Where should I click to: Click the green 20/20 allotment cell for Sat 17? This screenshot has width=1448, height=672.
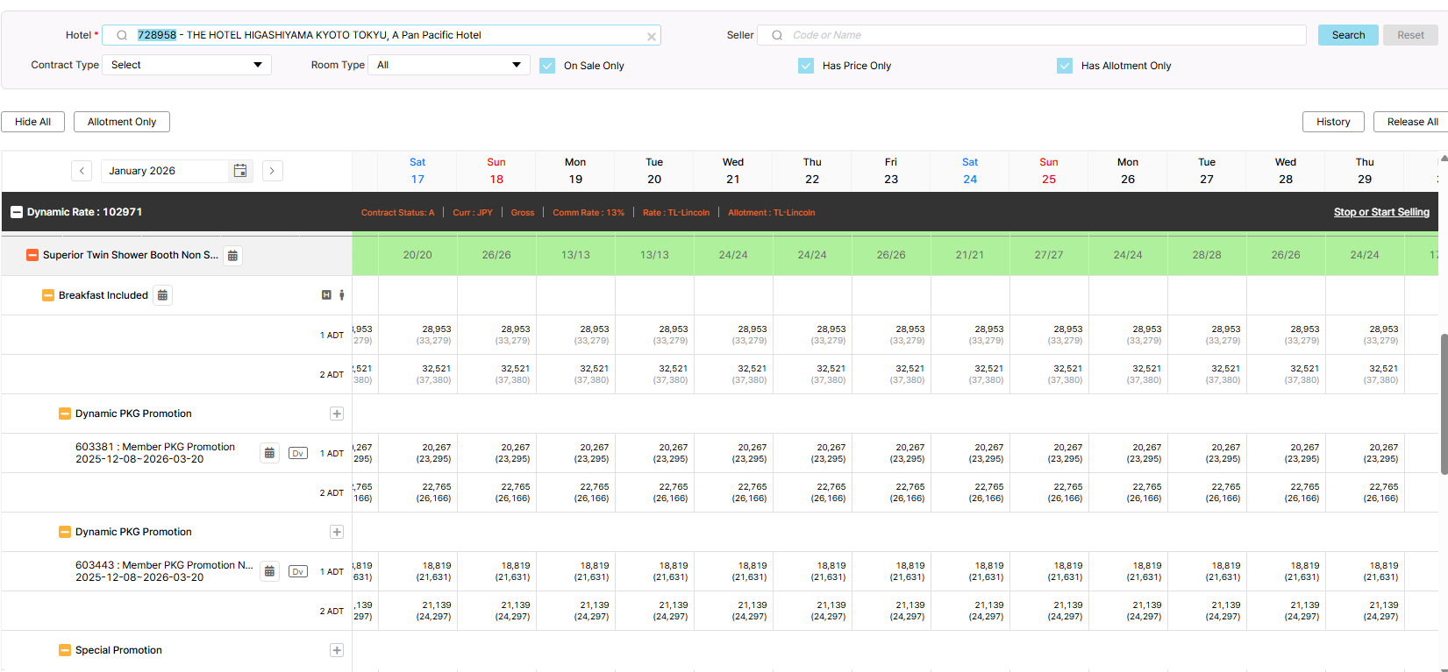point(417,255)
